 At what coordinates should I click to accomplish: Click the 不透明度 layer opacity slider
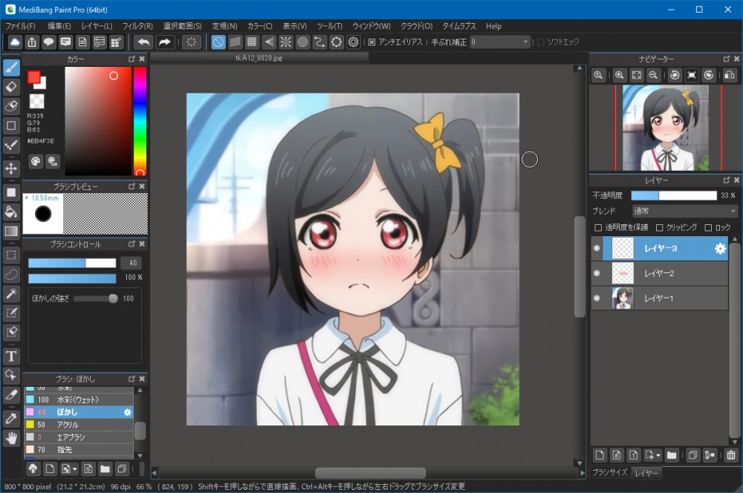(x=674, y=195)
